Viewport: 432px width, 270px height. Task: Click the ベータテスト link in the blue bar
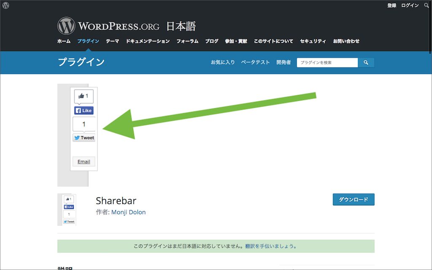pos(255,62)
